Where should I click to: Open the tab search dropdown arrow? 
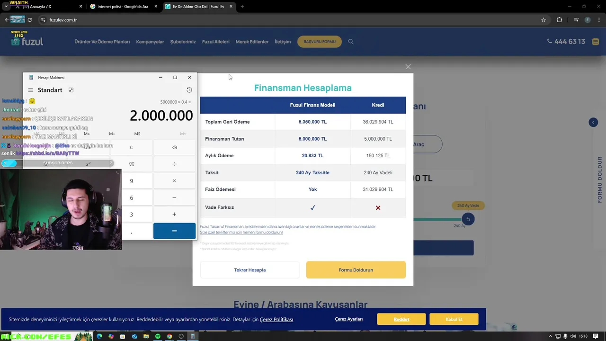(6, 7)
